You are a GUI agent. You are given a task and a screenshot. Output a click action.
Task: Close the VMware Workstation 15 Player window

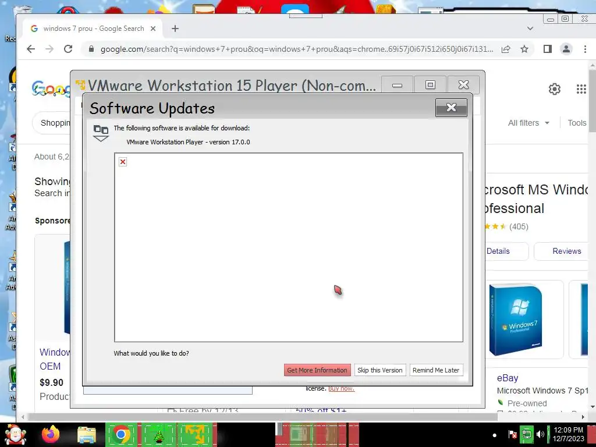point(463,85)
